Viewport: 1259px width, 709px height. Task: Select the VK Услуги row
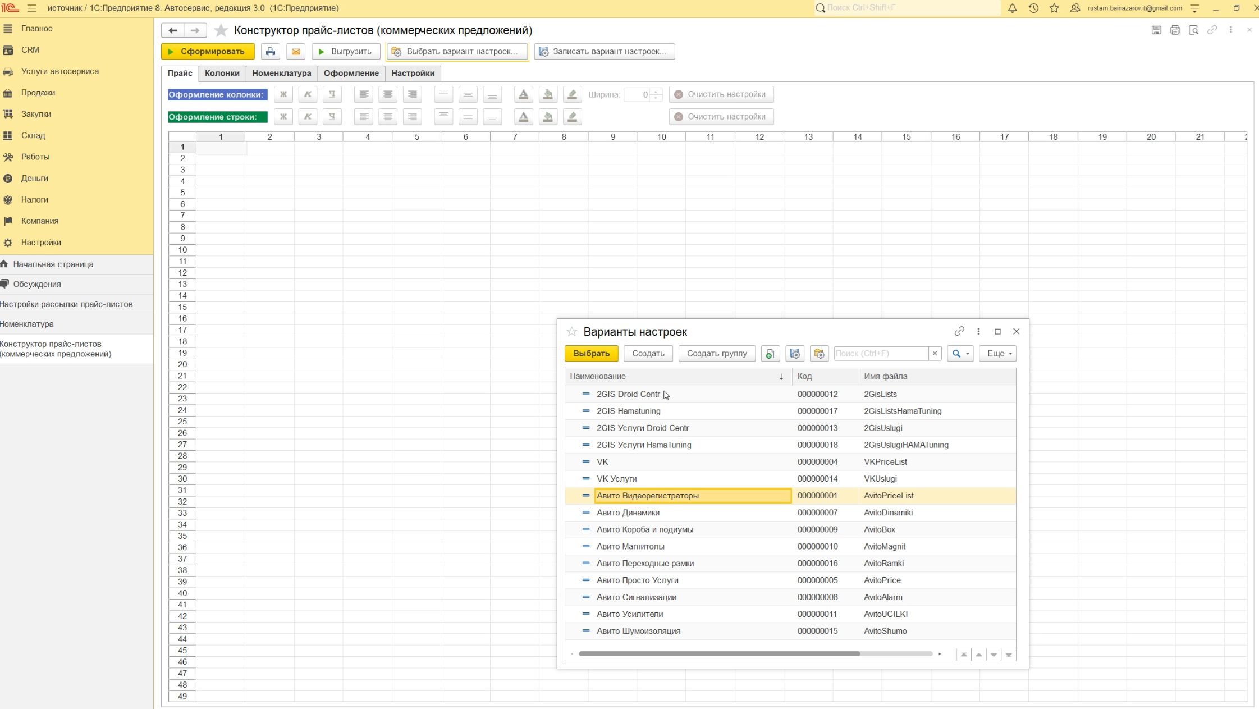point(790,479)
